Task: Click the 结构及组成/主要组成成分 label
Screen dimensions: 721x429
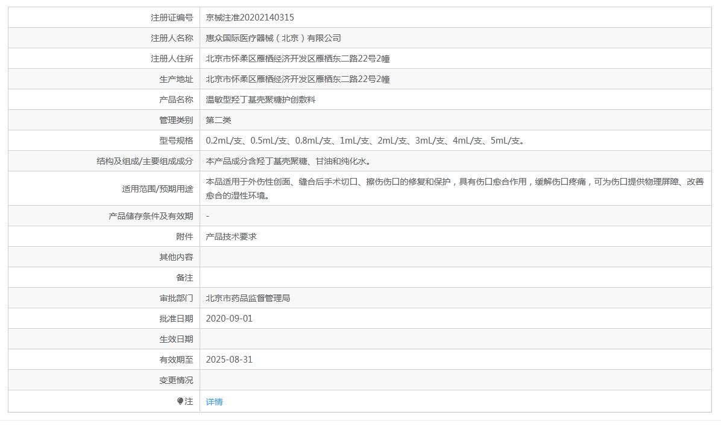Action: coord(145,161)
